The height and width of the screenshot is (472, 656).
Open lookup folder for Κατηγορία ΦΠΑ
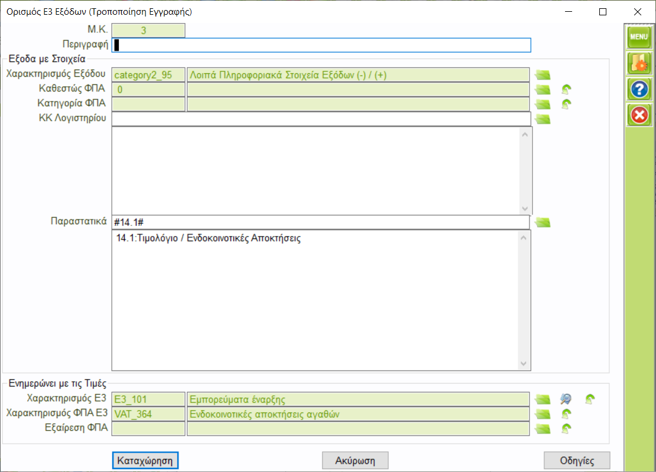pyautogui.click(x=542, y=105)
